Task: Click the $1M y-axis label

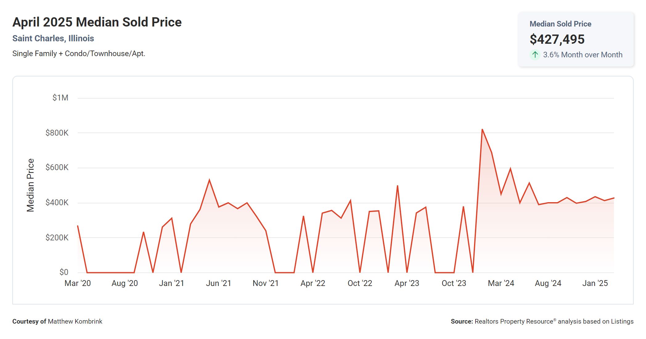Action: (60, 98)
